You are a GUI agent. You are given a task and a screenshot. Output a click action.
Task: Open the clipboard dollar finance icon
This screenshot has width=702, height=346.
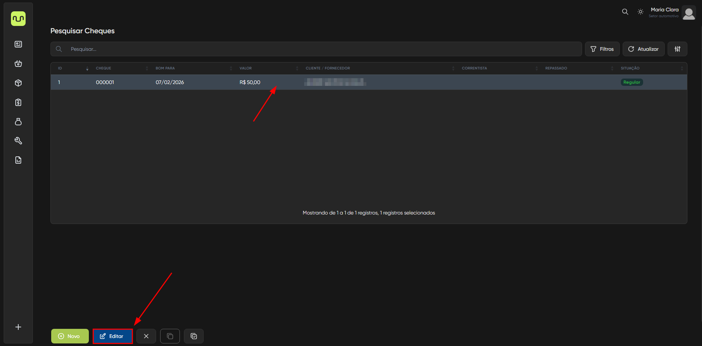(18, 102)
